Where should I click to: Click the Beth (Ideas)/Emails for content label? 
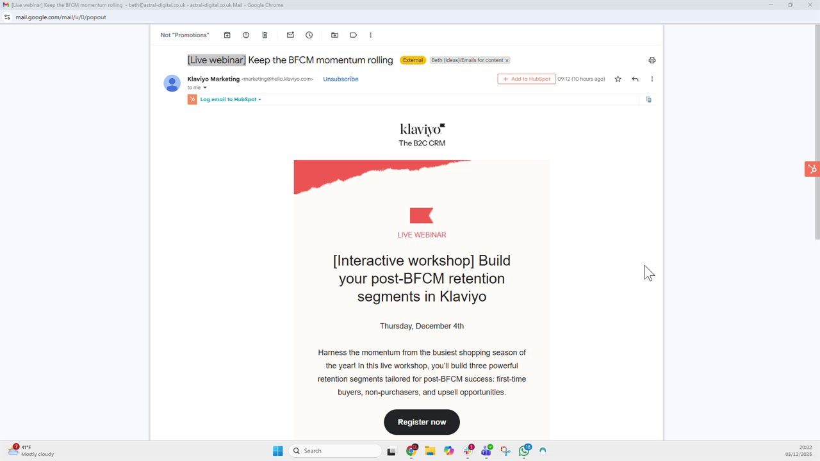(467, 60)
